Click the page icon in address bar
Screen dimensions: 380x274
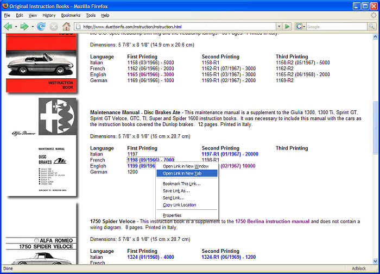pyautogui.click(x=78, y=27)
